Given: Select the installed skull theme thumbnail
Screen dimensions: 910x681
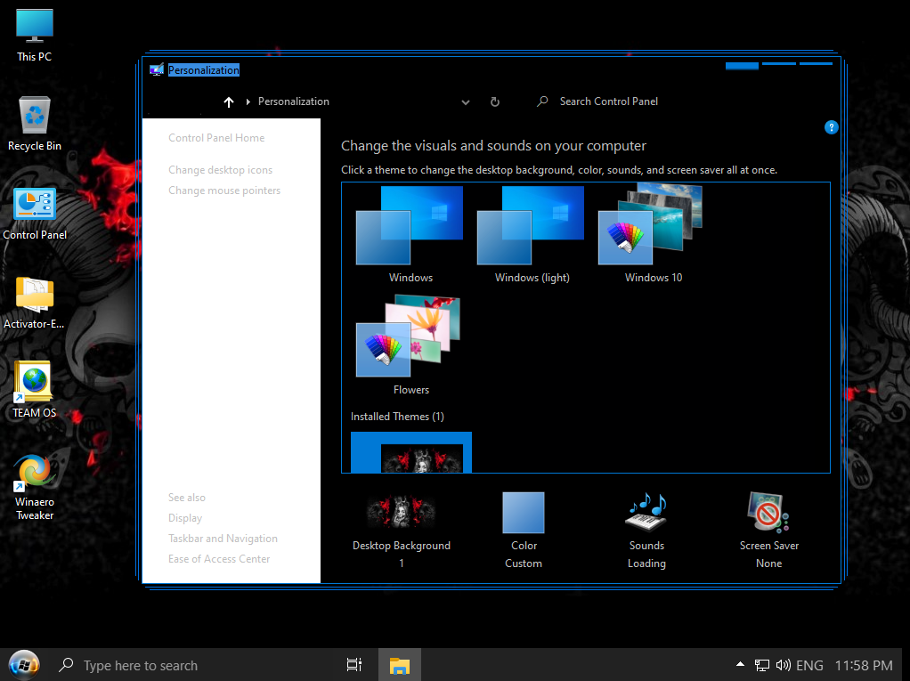Looking at the screenshot, I should (x=411, y=452).
